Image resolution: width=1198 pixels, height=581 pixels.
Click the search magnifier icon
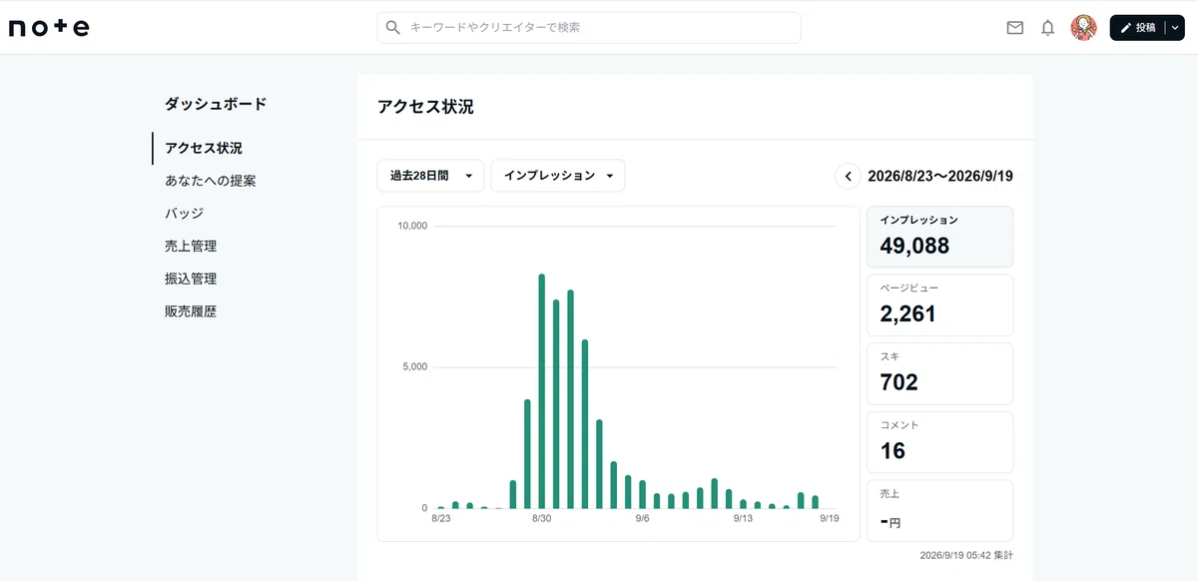(393, 28)
